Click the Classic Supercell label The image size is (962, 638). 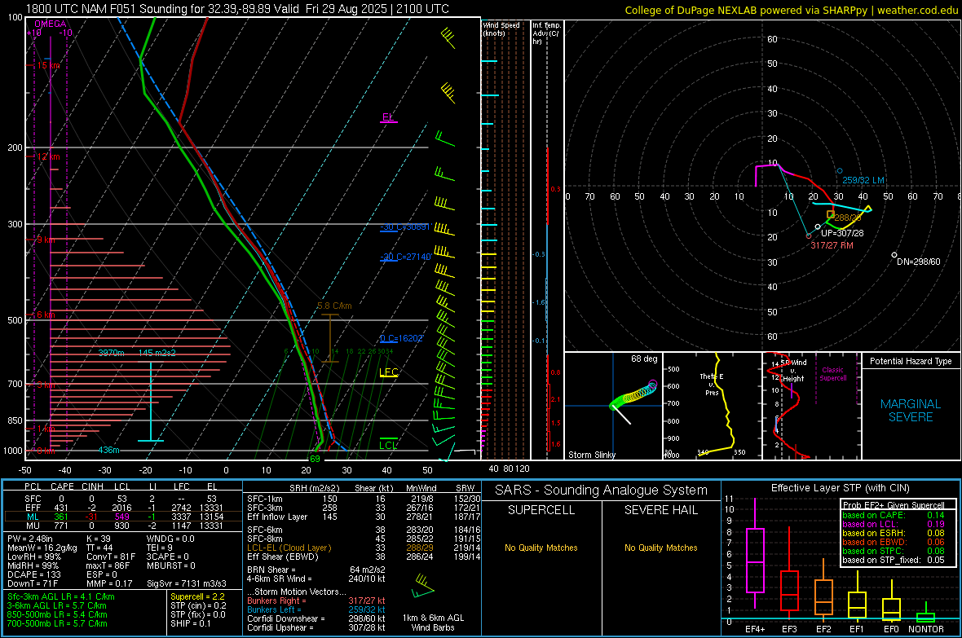833,374
